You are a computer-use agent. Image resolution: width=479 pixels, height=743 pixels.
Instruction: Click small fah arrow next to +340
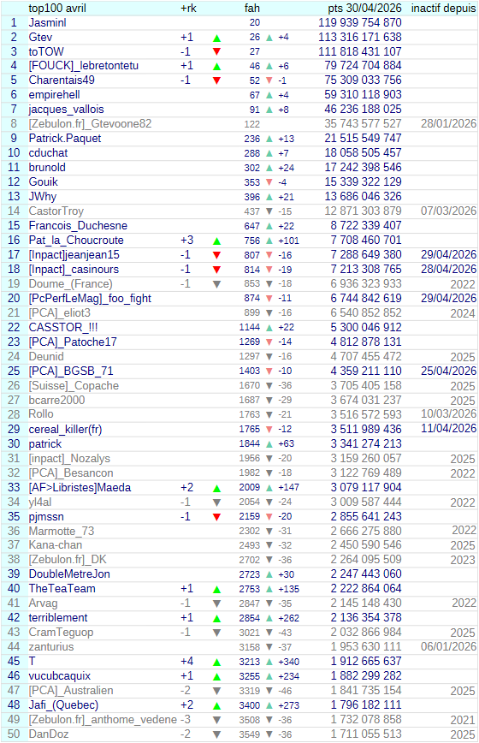tap(269, 662)
